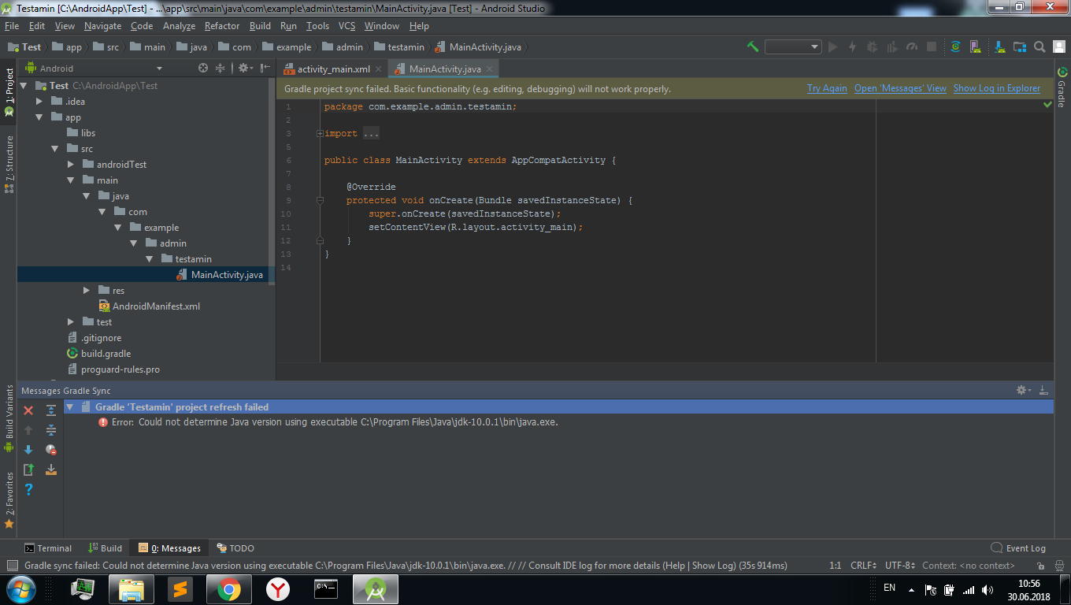Click the Try Again link
1071x605 pixels.
pyautogui.click(x=827, y=88)
